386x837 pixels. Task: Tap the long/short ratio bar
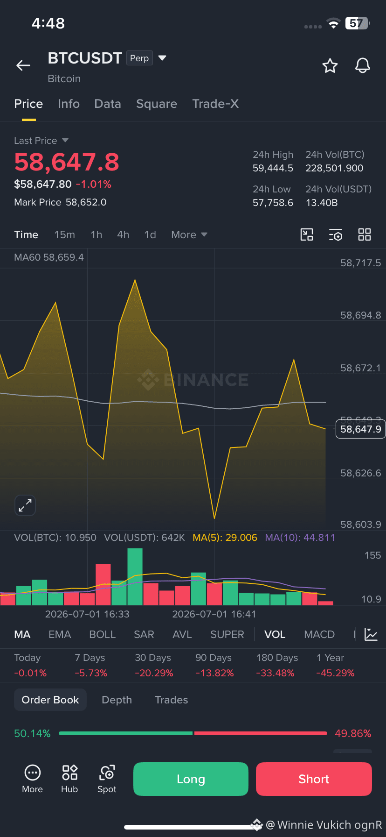click(193, 733)
